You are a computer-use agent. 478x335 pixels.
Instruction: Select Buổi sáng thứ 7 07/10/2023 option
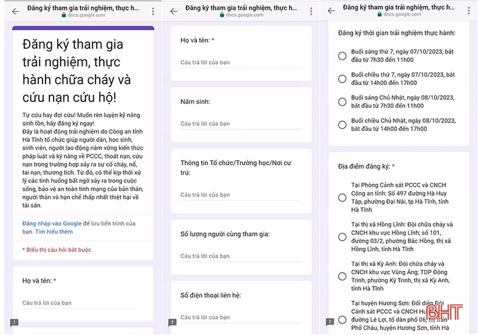pos(342,56)
